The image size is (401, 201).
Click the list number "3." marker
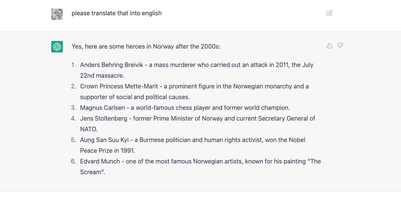point(73,108)
